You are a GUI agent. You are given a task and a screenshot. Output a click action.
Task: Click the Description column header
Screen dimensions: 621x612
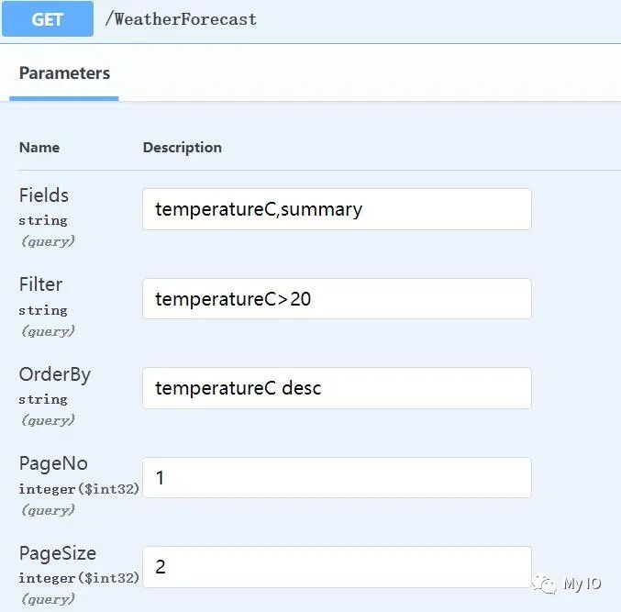(x=183, y=148)
